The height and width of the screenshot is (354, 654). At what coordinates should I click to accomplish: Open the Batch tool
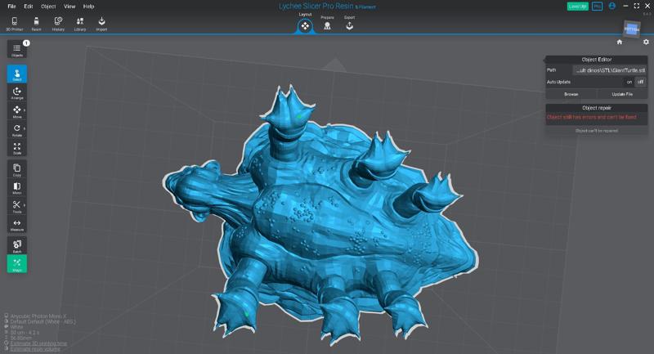[x=17, y=245]
